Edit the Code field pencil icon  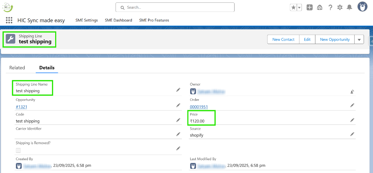click(x=178, y=120)
